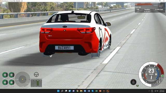Click the Best Lap header
Screen dimensions: 166x93
[x=138, y=7]
